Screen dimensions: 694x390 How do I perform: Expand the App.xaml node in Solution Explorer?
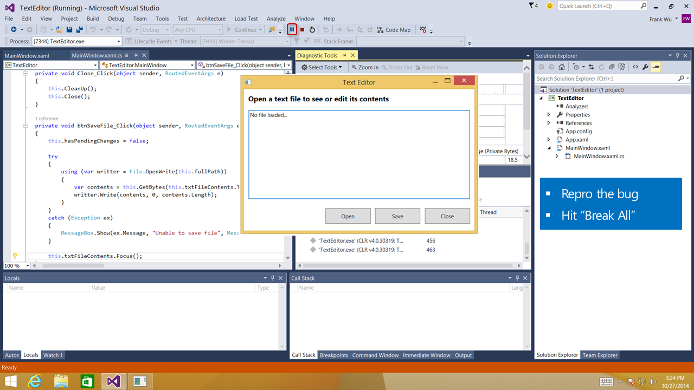click(548, 140)
